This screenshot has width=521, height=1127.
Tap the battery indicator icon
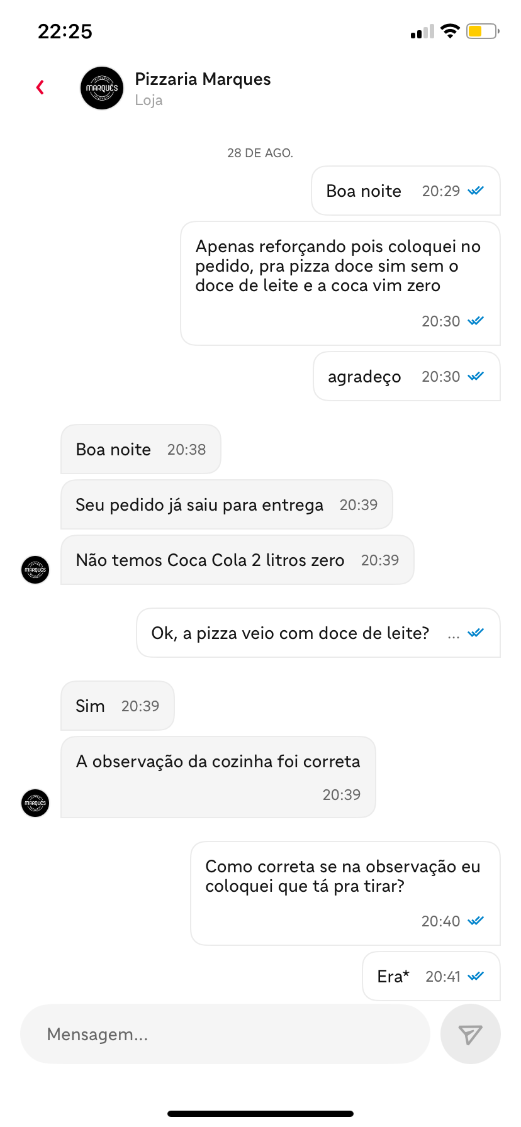pos(482,31)
